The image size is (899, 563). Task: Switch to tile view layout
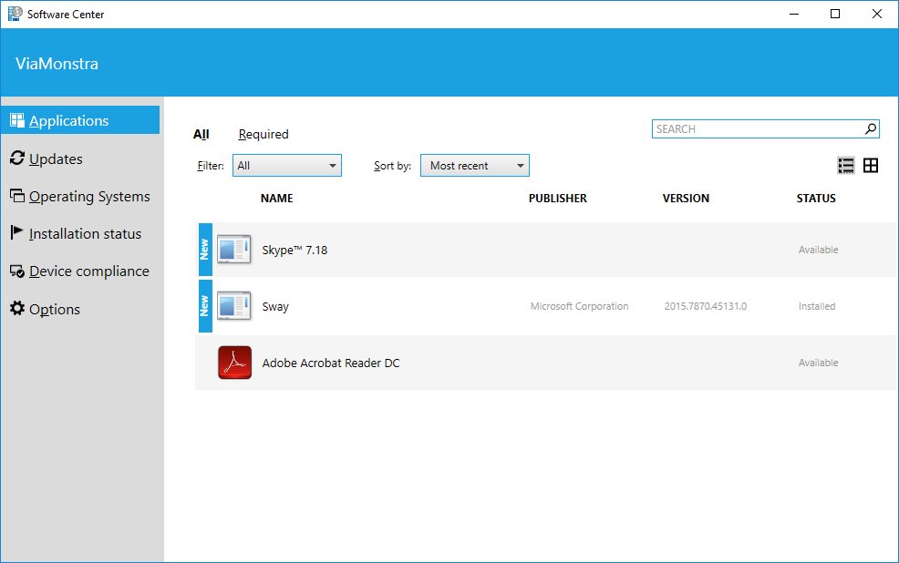tap(872, 165)
